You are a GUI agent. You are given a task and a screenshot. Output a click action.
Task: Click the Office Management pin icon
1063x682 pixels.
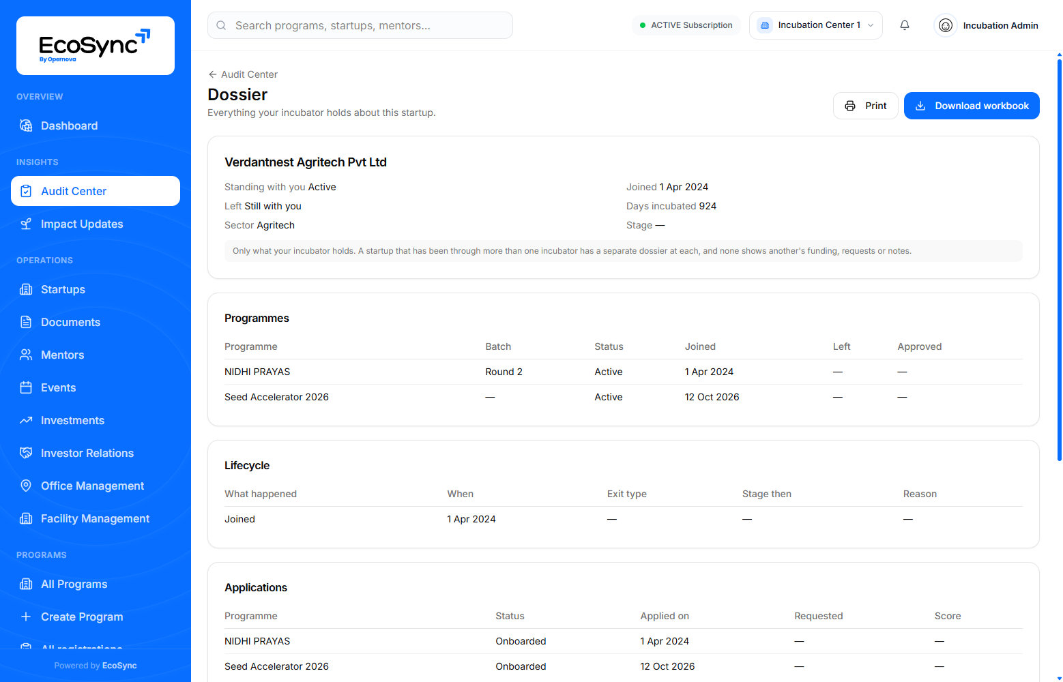click(26, 486)
